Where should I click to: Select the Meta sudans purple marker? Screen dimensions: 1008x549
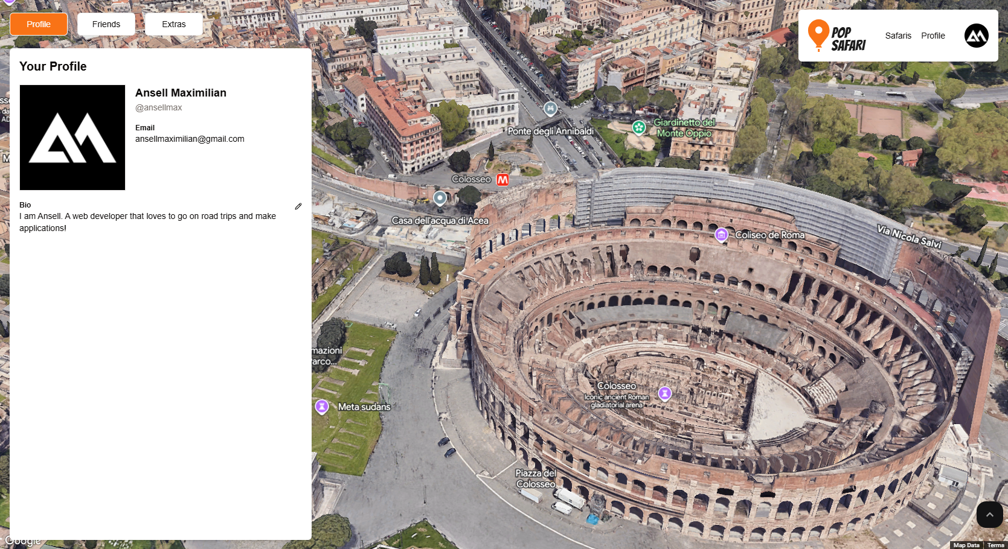point(322,407)
